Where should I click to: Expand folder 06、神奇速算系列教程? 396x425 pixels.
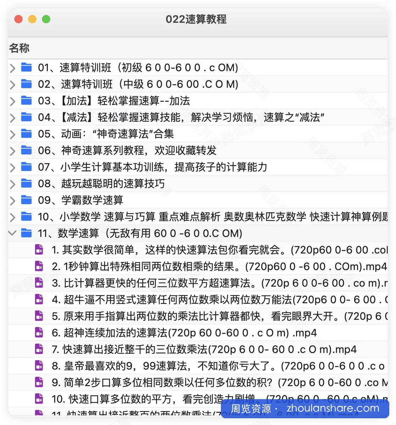tap(13, 151)
